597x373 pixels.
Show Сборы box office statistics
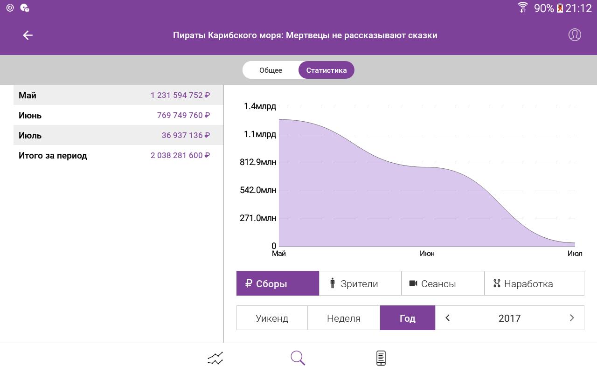click(278, 283)
